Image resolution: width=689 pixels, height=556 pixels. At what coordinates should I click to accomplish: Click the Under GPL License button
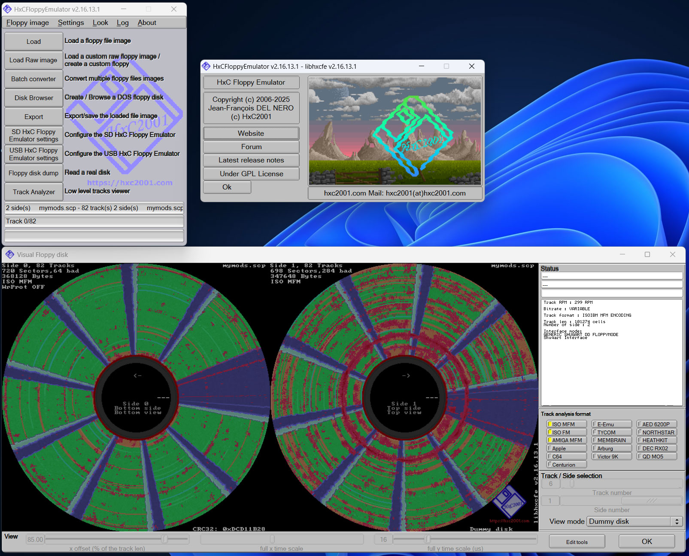pyautogui.click(x=251, y=174)
